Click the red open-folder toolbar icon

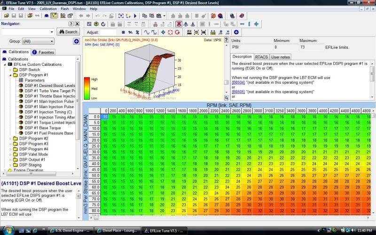coord(30,16)
